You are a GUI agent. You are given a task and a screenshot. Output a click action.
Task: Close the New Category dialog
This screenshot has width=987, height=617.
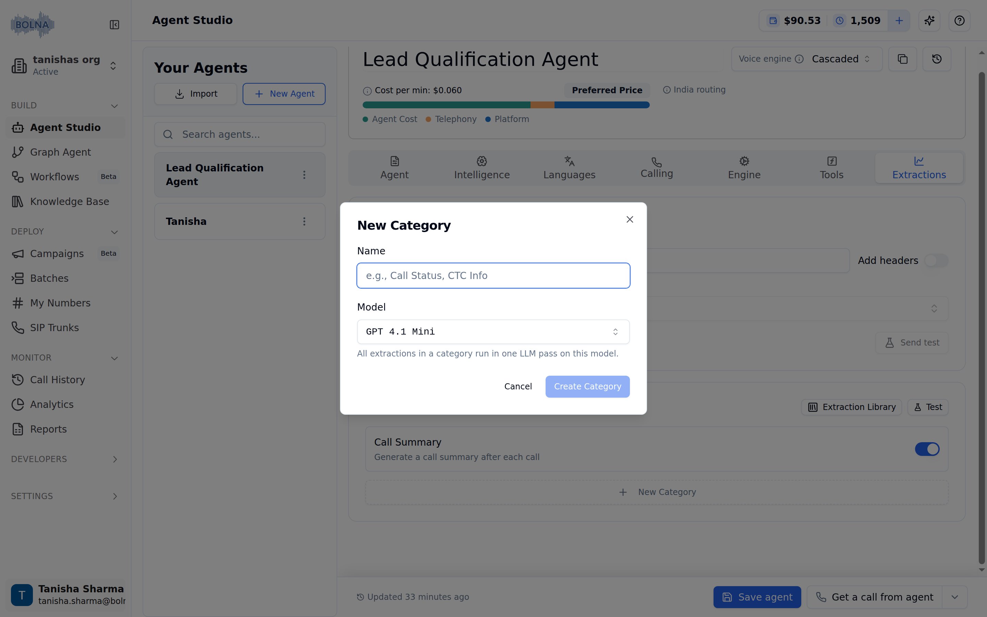(x=630, y=219)
